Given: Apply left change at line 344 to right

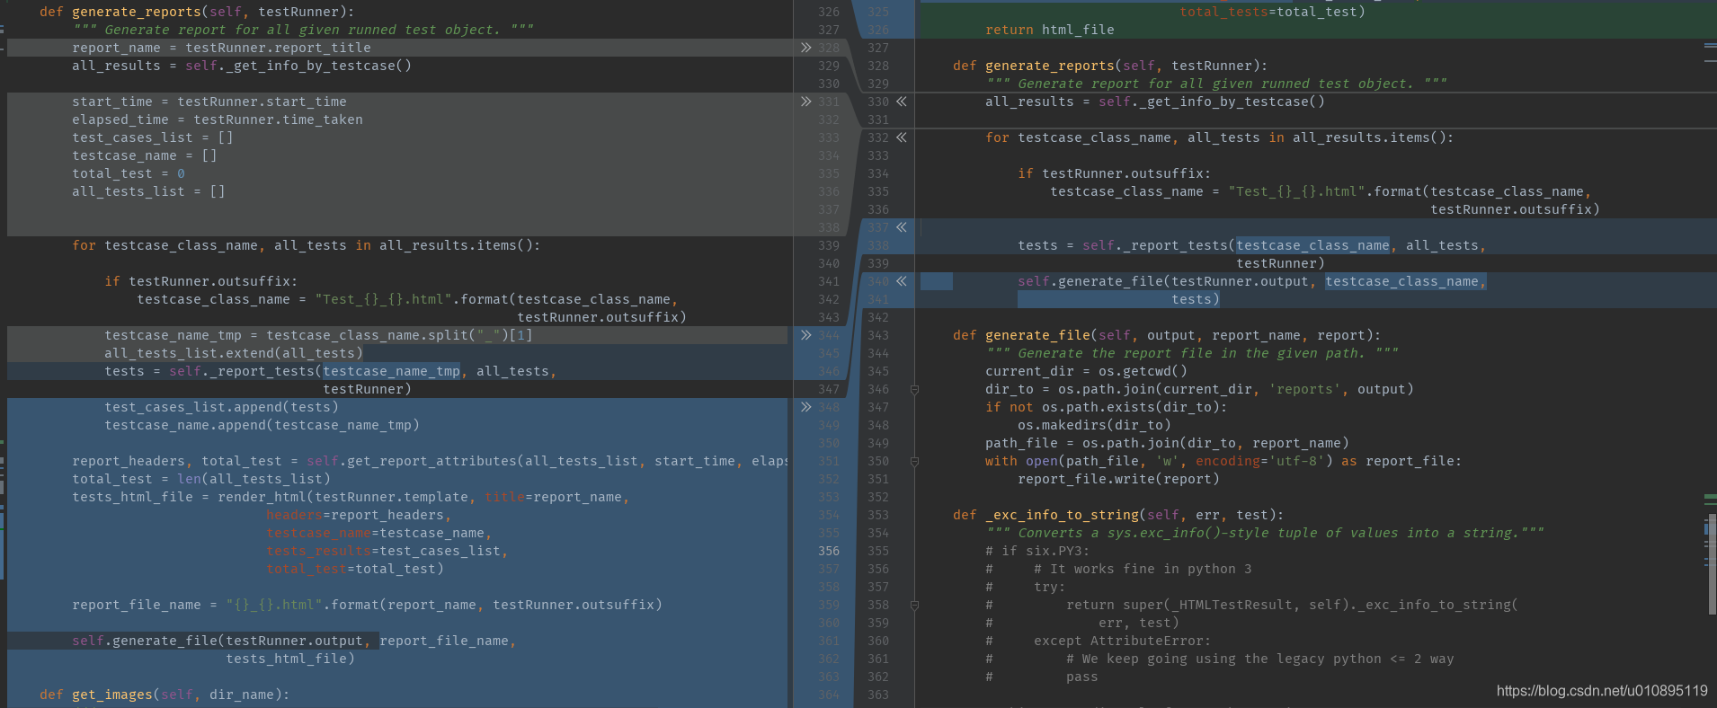Looking at the screenshot, I should click(805, 335).
